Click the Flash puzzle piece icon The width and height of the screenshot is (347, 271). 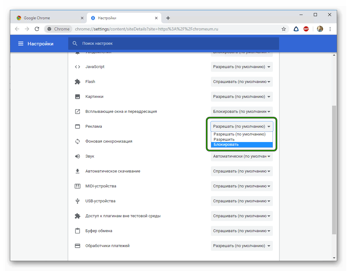(78, 82)
